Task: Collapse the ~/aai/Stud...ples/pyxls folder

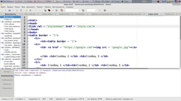Action: [1, 38]
